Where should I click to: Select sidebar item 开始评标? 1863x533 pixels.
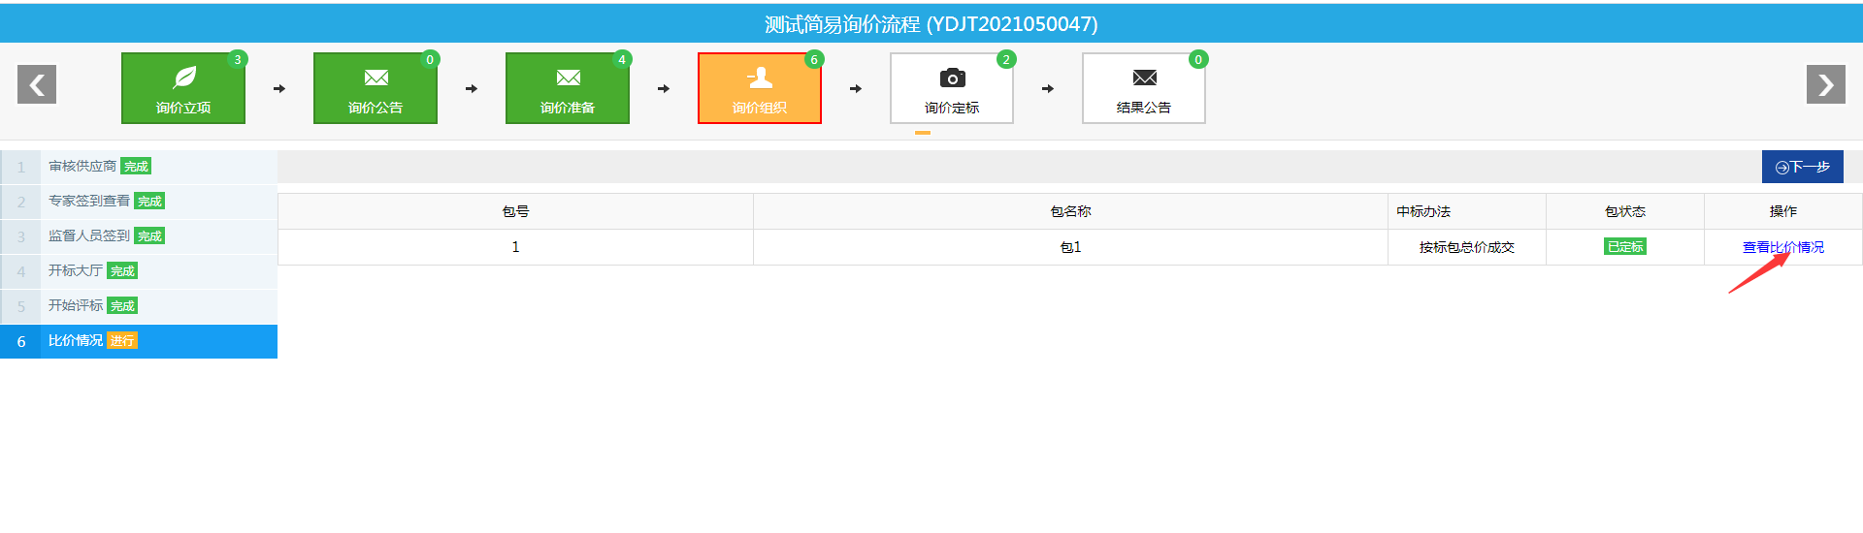pyautogui.click(x=139, y=306)
